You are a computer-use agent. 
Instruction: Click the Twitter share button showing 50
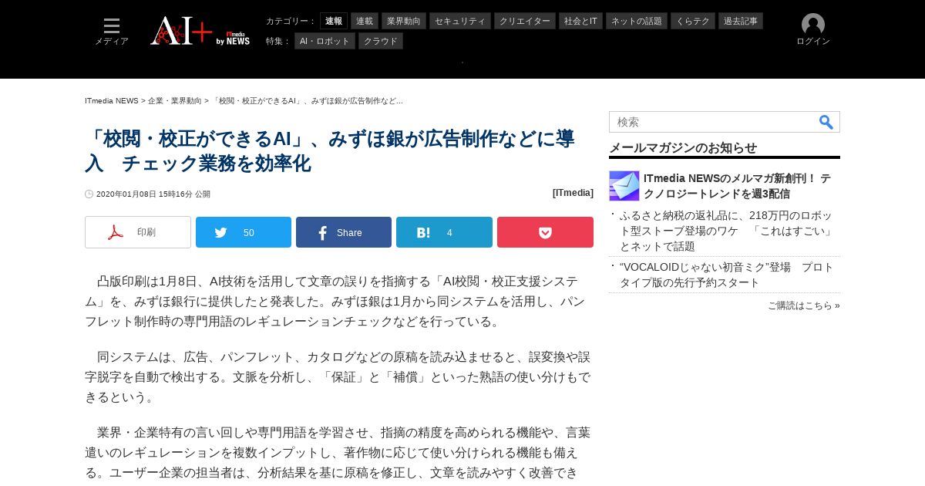click(x=244, y=232)
